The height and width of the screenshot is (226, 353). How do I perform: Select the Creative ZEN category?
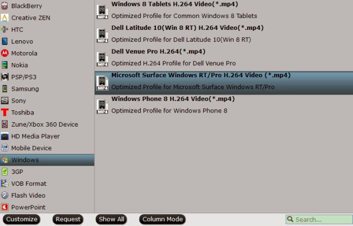tap(47, 17)
